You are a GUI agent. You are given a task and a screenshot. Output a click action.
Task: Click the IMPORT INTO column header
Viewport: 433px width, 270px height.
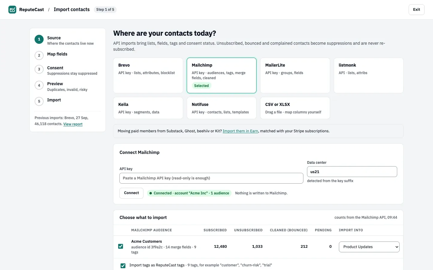351,230
